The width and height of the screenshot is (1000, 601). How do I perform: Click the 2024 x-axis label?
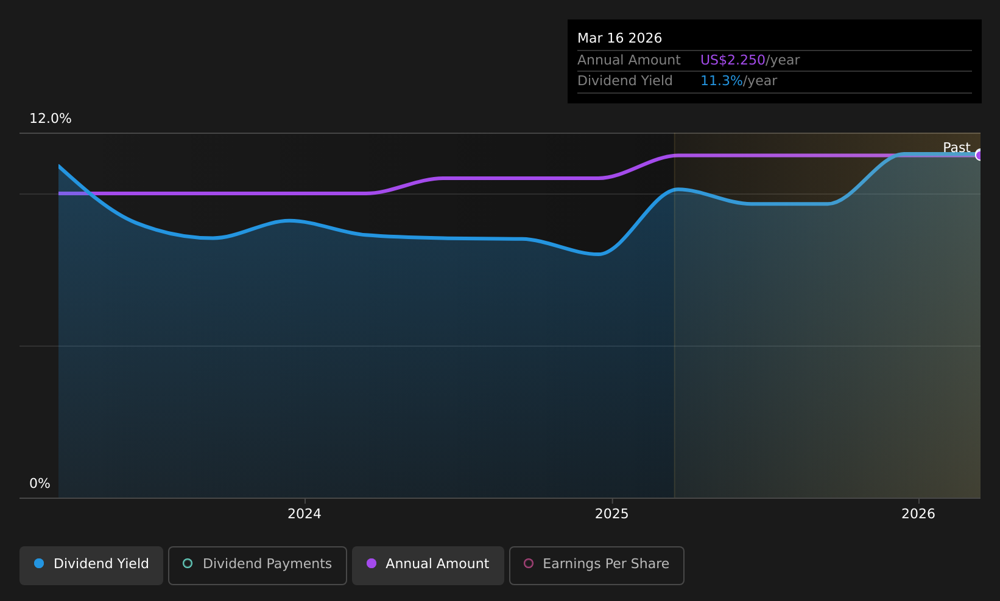(x=305, y=514)
